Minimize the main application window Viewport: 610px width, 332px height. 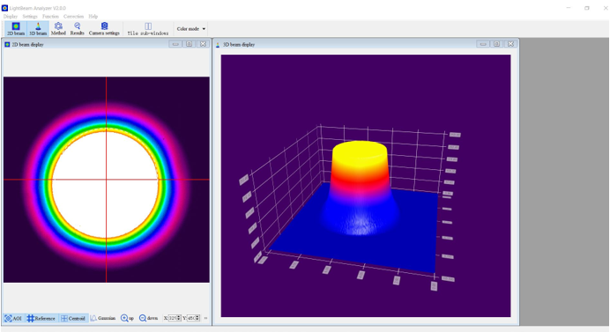(x=569, y=8)
